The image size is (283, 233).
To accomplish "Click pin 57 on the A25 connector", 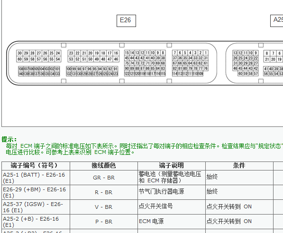I will tap(256, 73).
